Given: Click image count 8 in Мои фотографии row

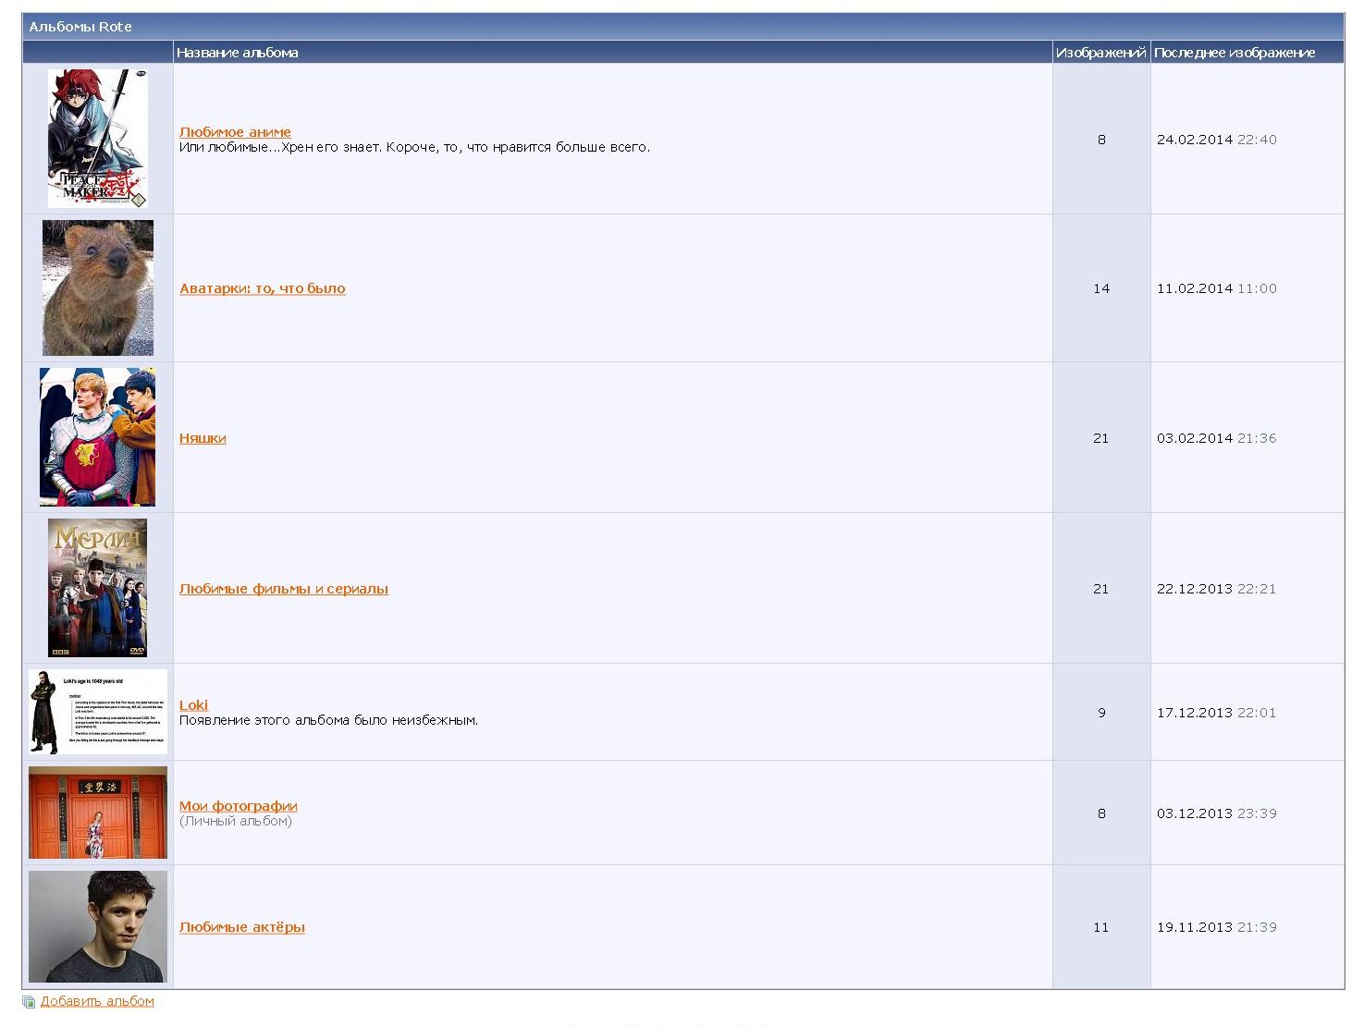Looking at the screenshot, I should 1101,813.
